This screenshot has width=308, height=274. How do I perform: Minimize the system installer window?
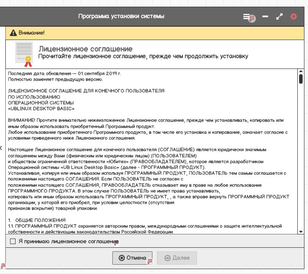click(265, 16)
